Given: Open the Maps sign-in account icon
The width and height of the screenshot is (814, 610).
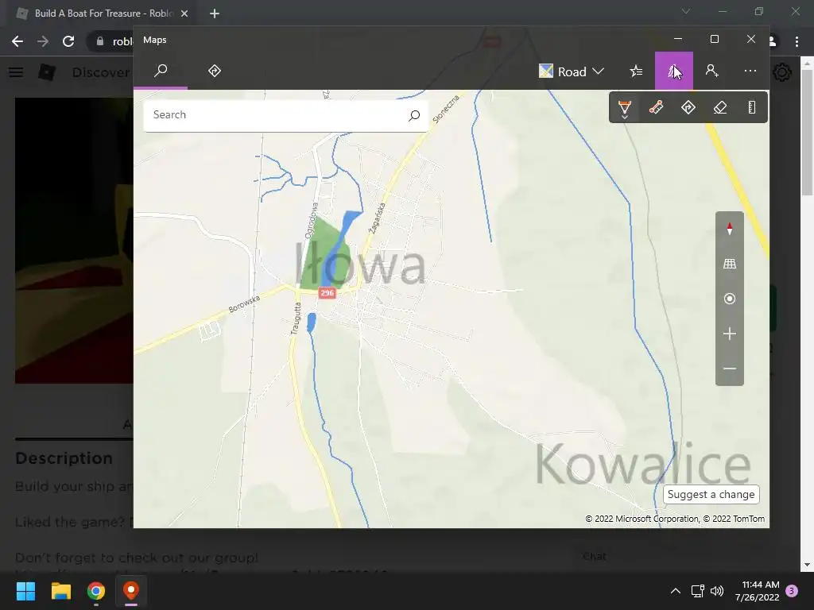Looking at the screenshot, I should [x=711, y=71].
